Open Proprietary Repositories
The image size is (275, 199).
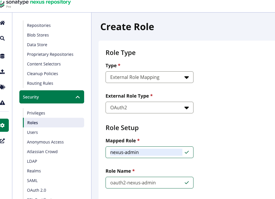(x=50, y=54)
